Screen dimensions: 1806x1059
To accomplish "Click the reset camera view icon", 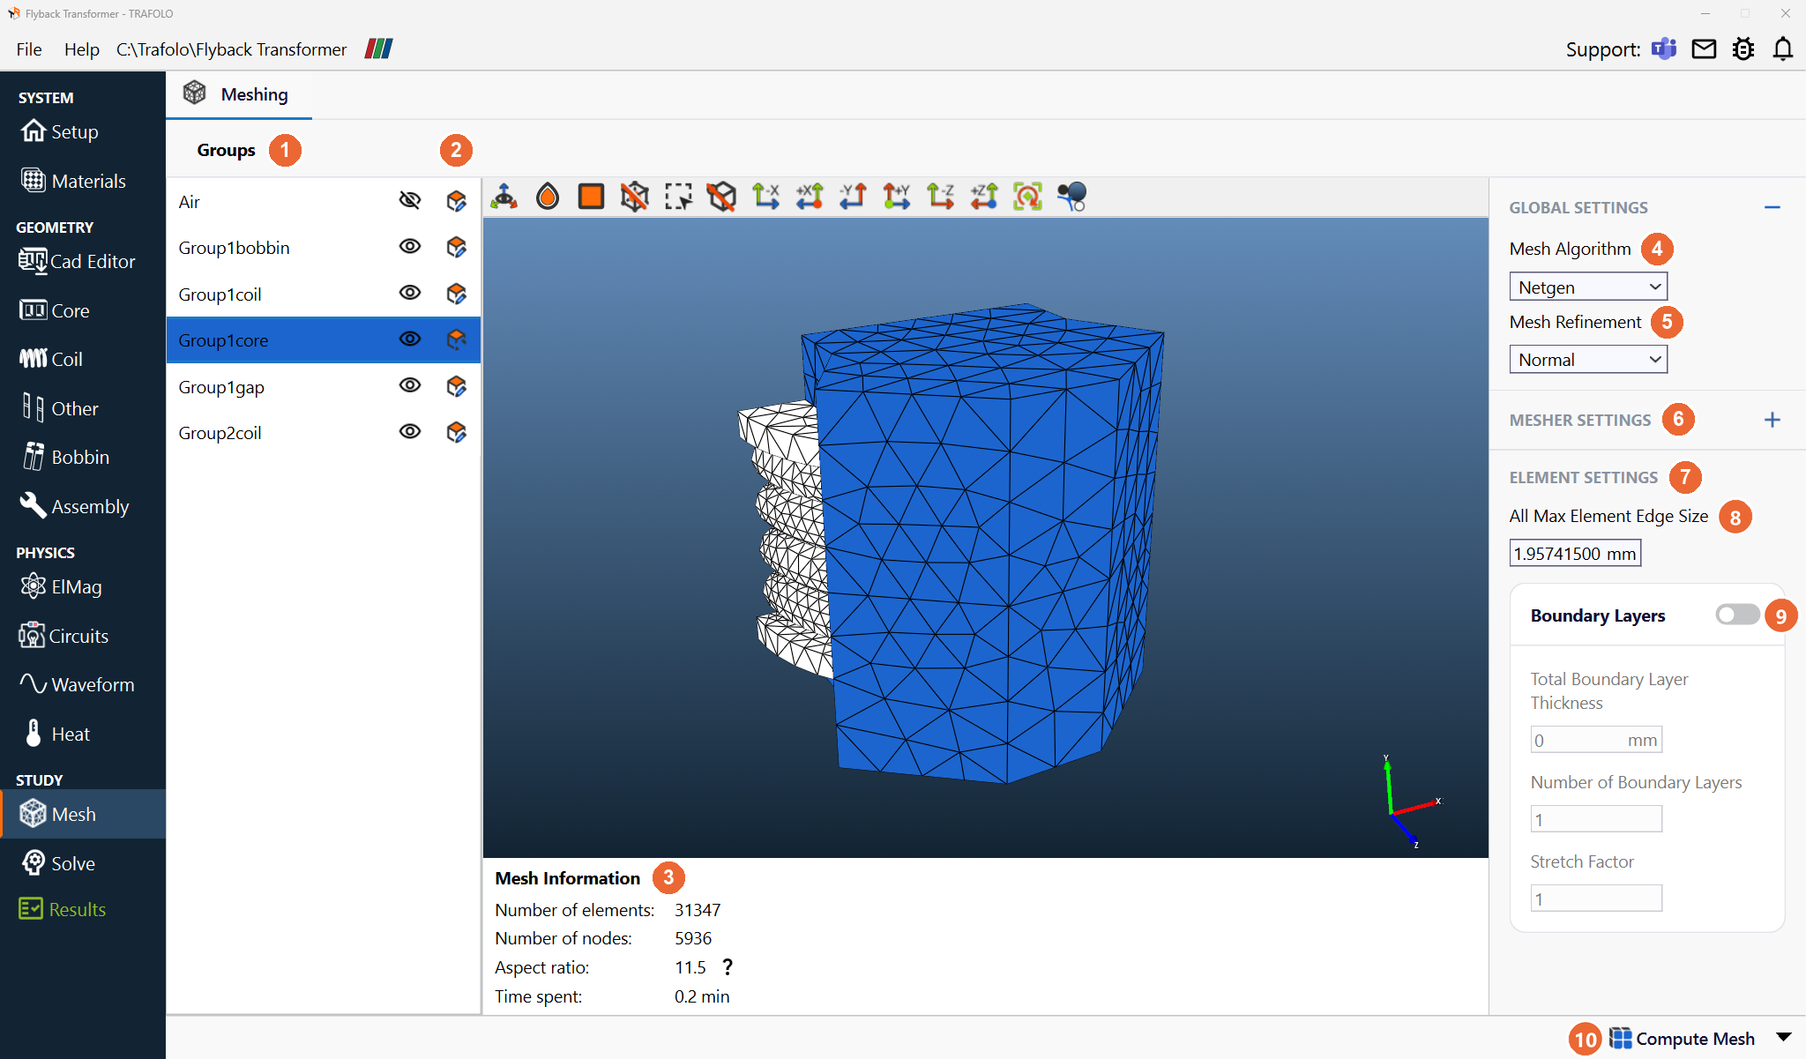I will [x=1027, y=196].
